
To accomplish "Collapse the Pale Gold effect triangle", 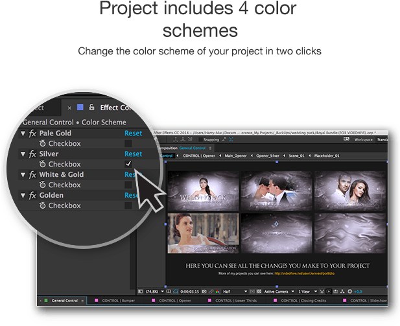I will click(x=23, y=134).
